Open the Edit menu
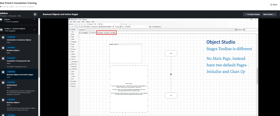The width and height of the screenshot is (280, 116). click(74, 22)
